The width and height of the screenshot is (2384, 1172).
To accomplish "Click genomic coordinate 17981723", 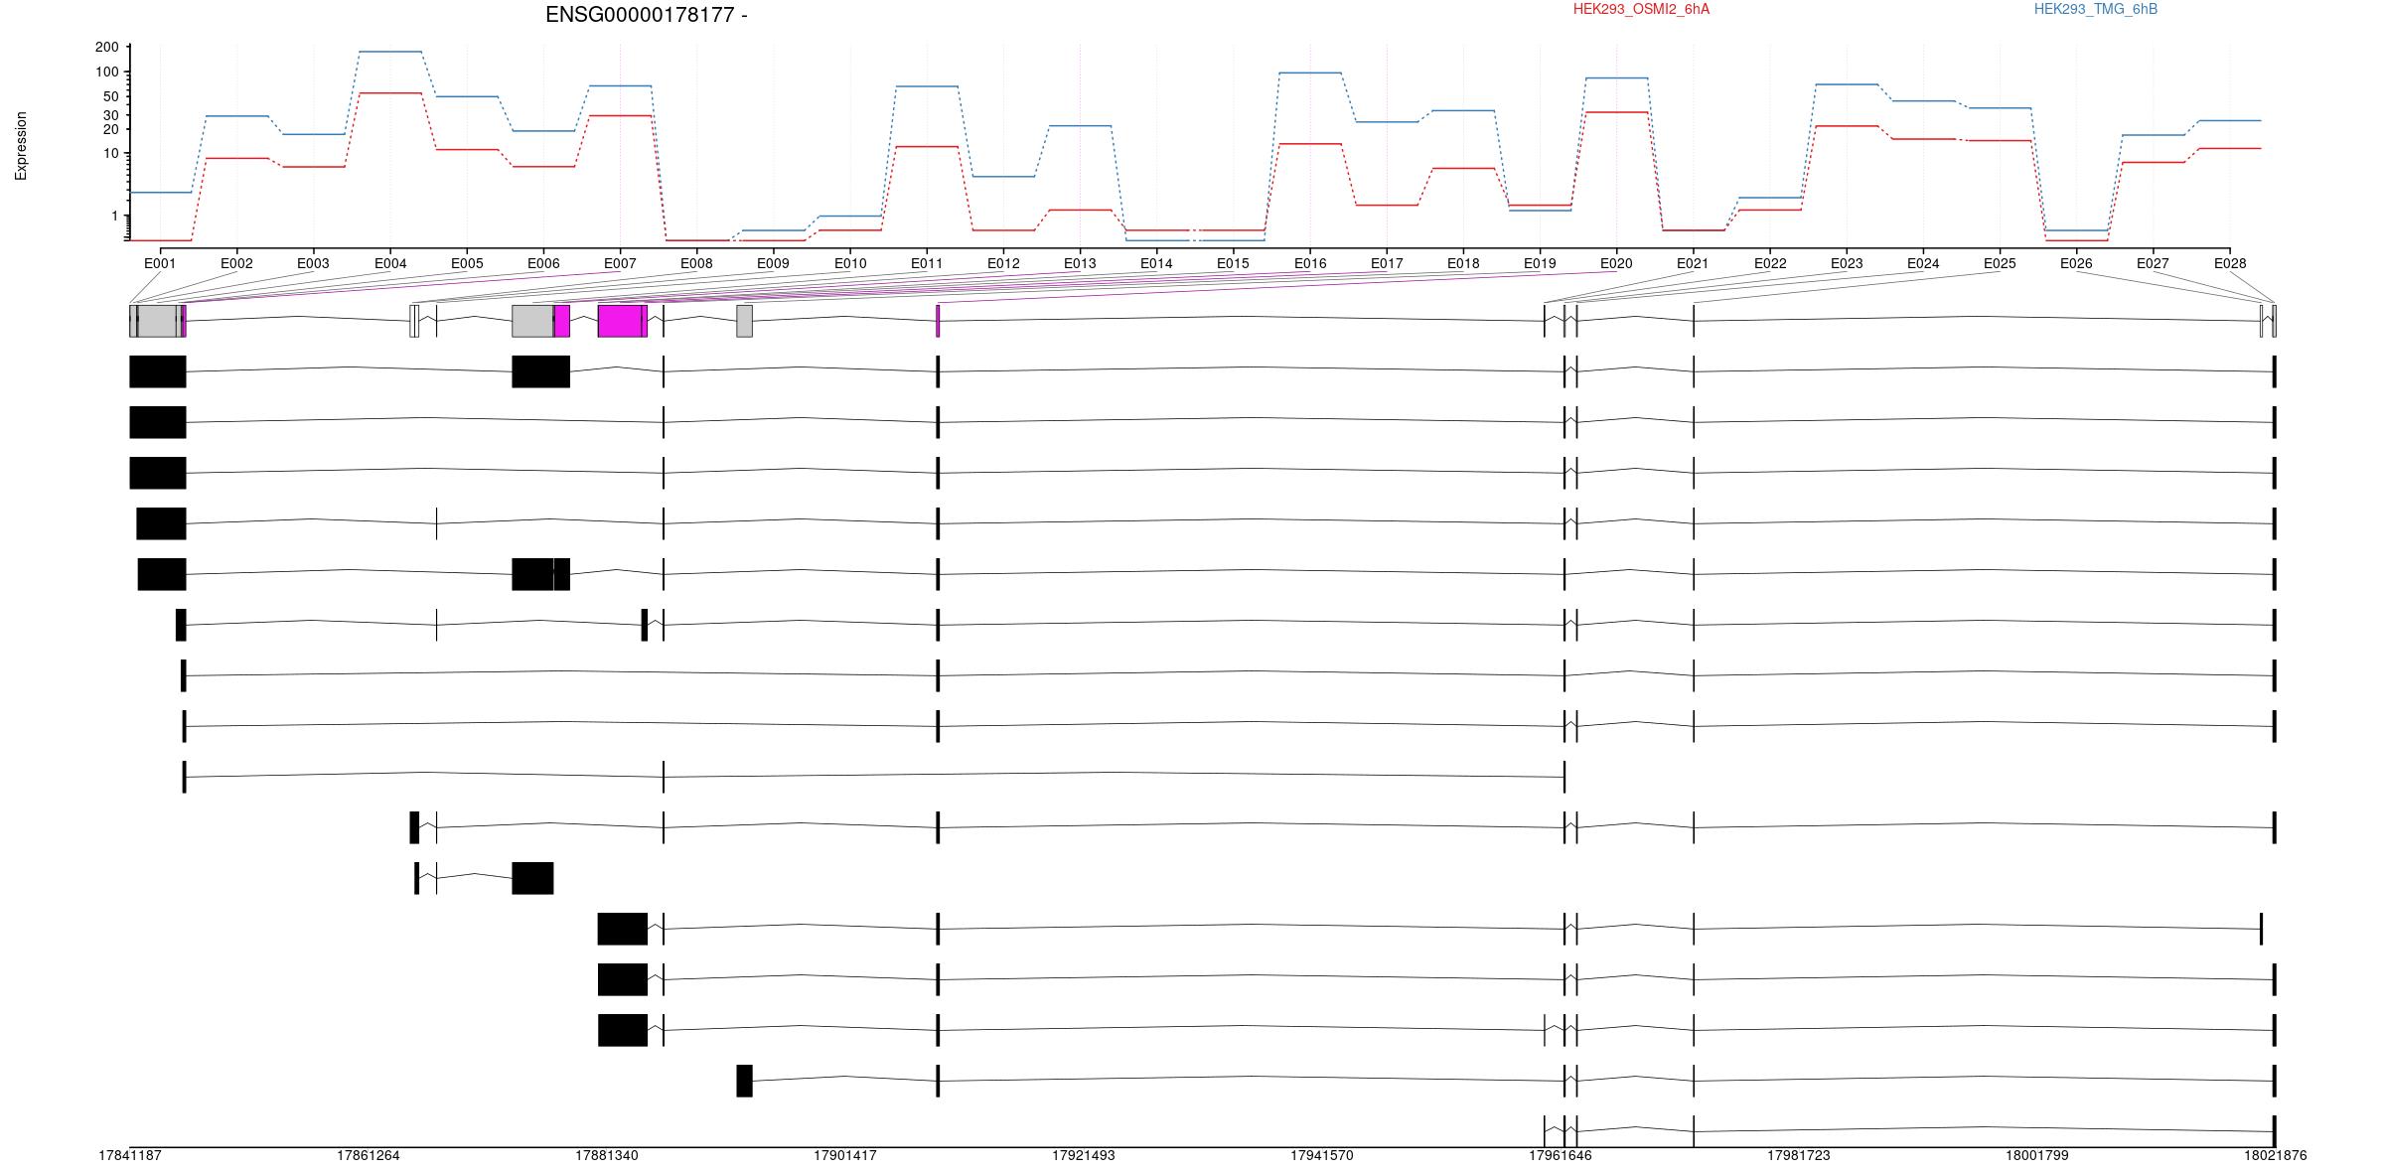I will pos(1799,1155).
